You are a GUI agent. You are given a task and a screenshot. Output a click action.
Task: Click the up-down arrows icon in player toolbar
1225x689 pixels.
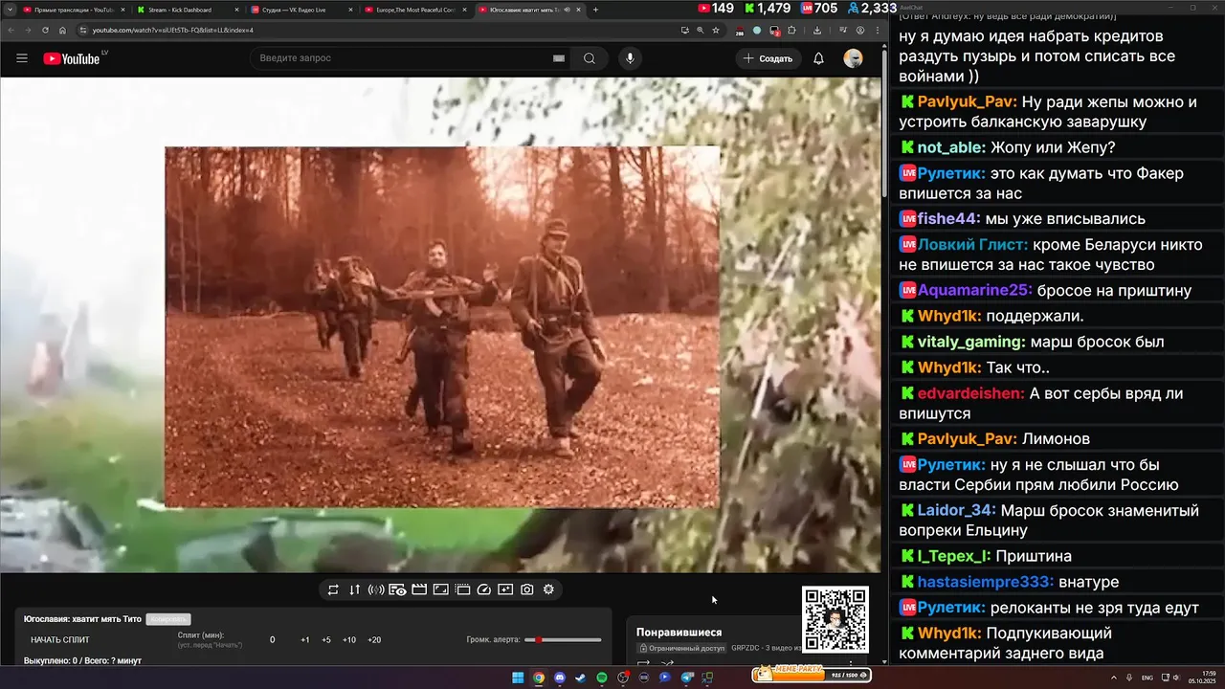(354, 589)
